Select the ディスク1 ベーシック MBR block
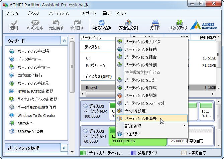Screen dimensions: 224x159 (95, 111)
